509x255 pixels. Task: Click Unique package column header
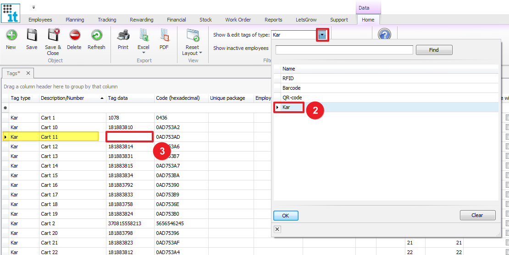coord(231,98)
